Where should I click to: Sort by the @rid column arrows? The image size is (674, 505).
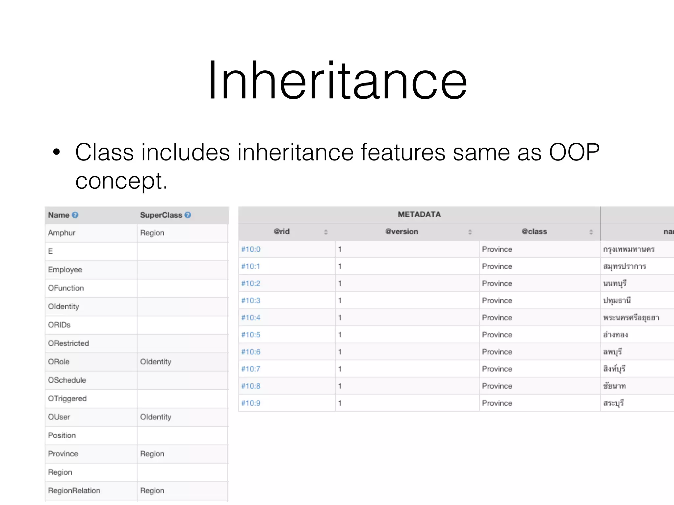[326, 232]
